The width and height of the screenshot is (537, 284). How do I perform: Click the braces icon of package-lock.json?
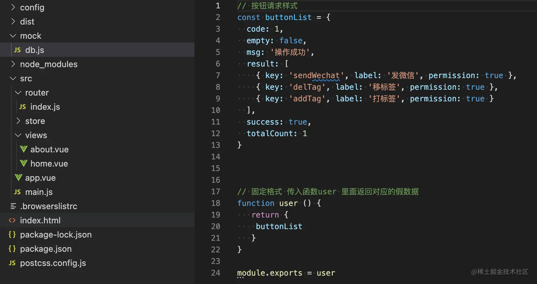[12, 234]
